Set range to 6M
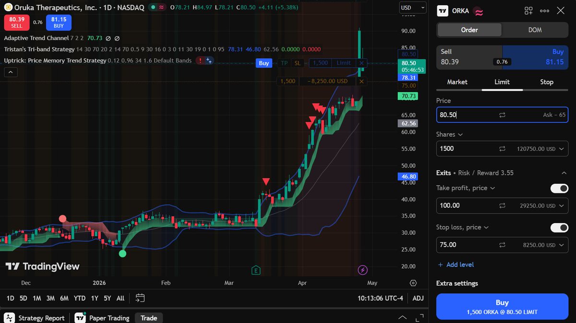The image size is (576, 323). point(64,298)
